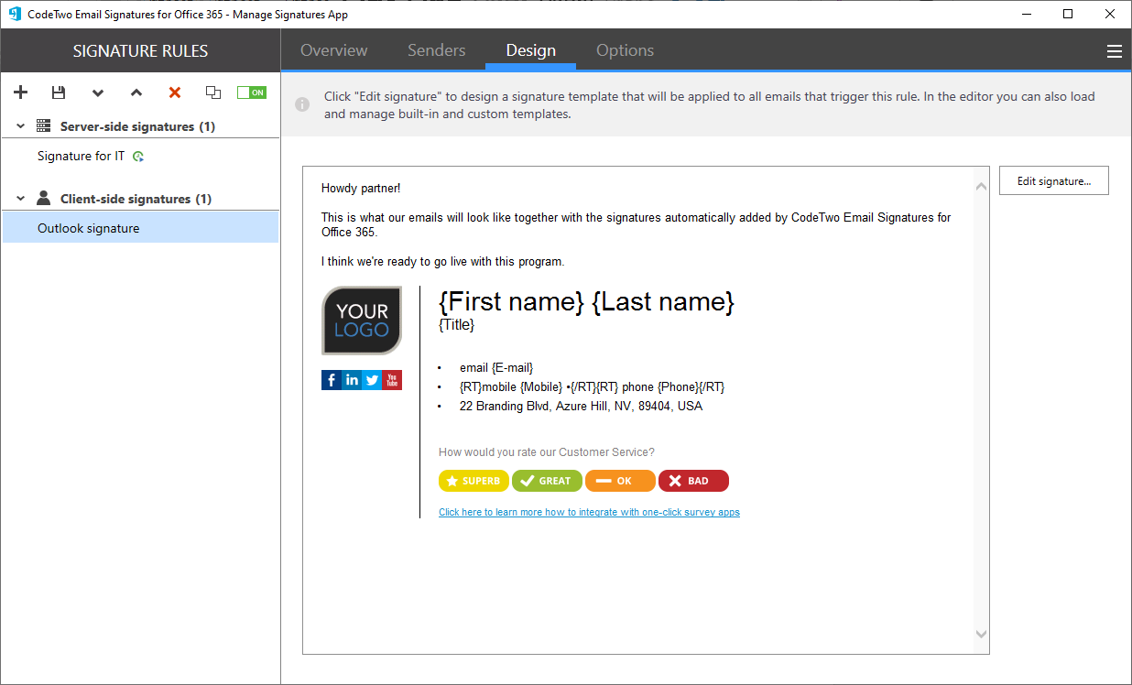The height and width of the screenshot is (685, 1132).
Task: Add a new signature rule
Action: click(x=21, y=92)
